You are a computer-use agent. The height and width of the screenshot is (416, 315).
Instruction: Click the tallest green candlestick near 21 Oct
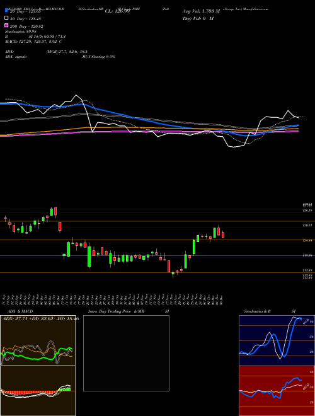click(x=89, y=257)
